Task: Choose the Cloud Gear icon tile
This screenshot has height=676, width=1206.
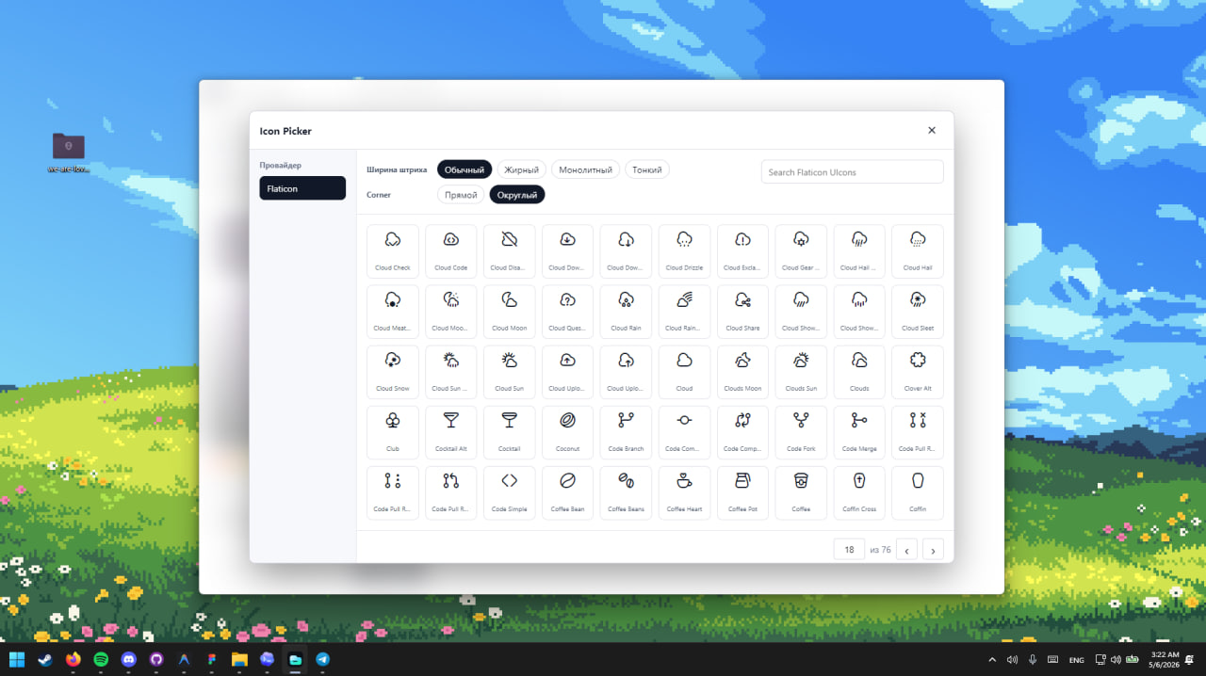Action: [x=801, y=250]
